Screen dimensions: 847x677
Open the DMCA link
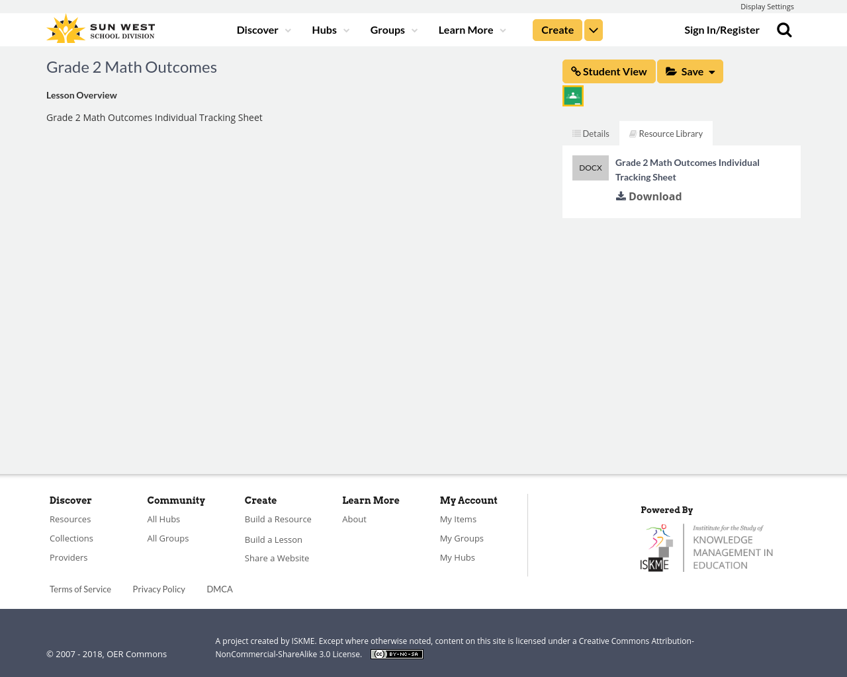tap(220, 590)
